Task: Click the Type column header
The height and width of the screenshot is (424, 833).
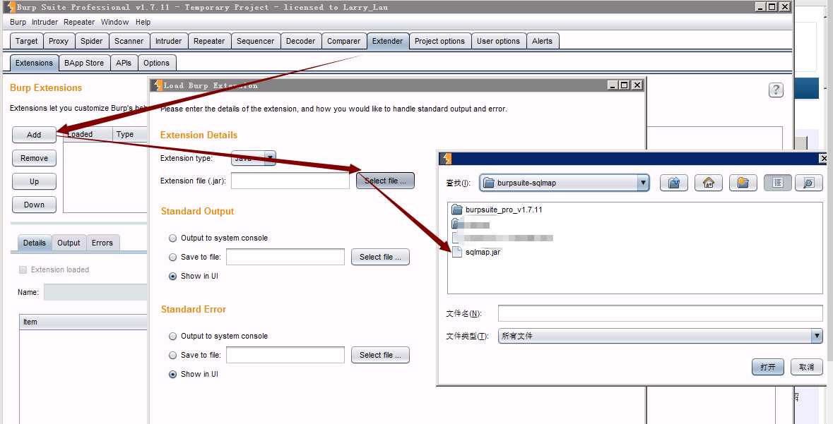Action: [x=129, y=134]
